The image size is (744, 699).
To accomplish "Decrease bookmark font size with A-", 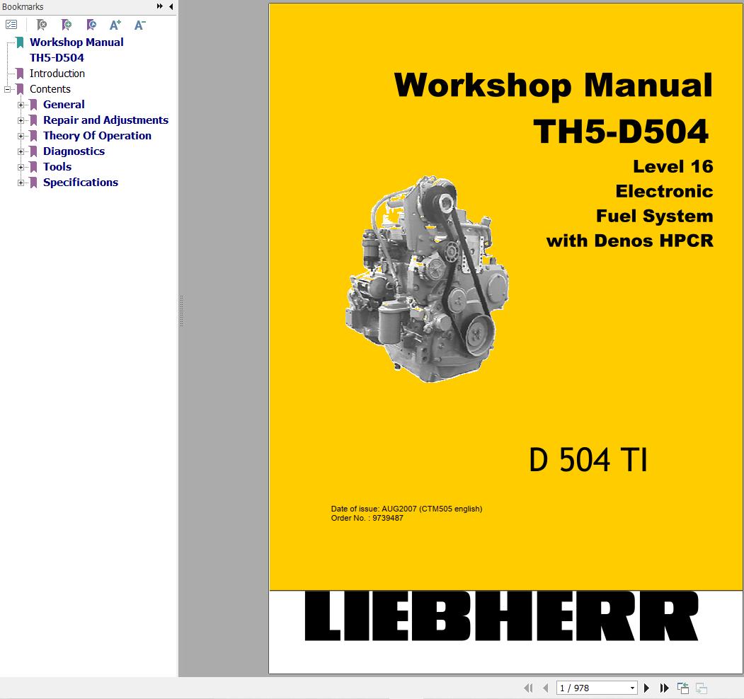I will click(x=140, y=24).
